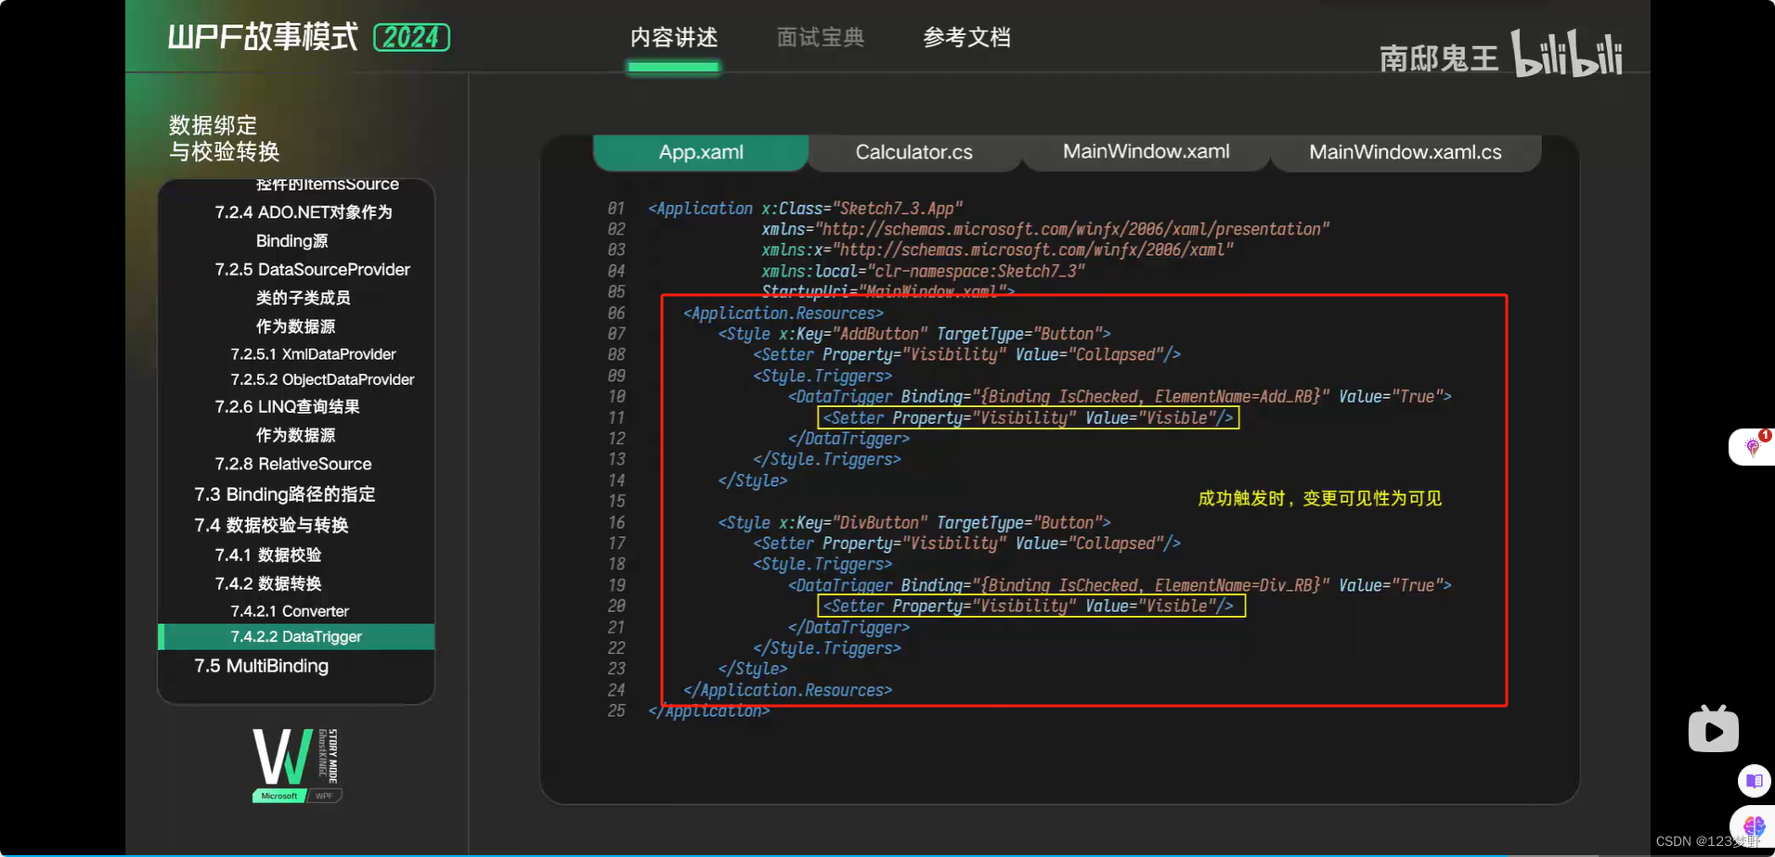Viewport: 1775px width, 857px height.
Task: Switch to the MainWindow.xaml code tab
Action: pyautogui.click(x=1147, y=152)
